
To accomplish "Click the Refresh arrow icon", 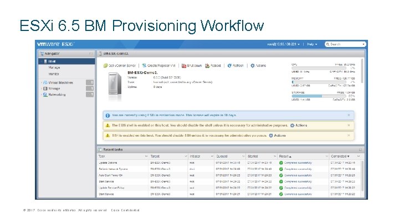I will click(x=229, y=65).
